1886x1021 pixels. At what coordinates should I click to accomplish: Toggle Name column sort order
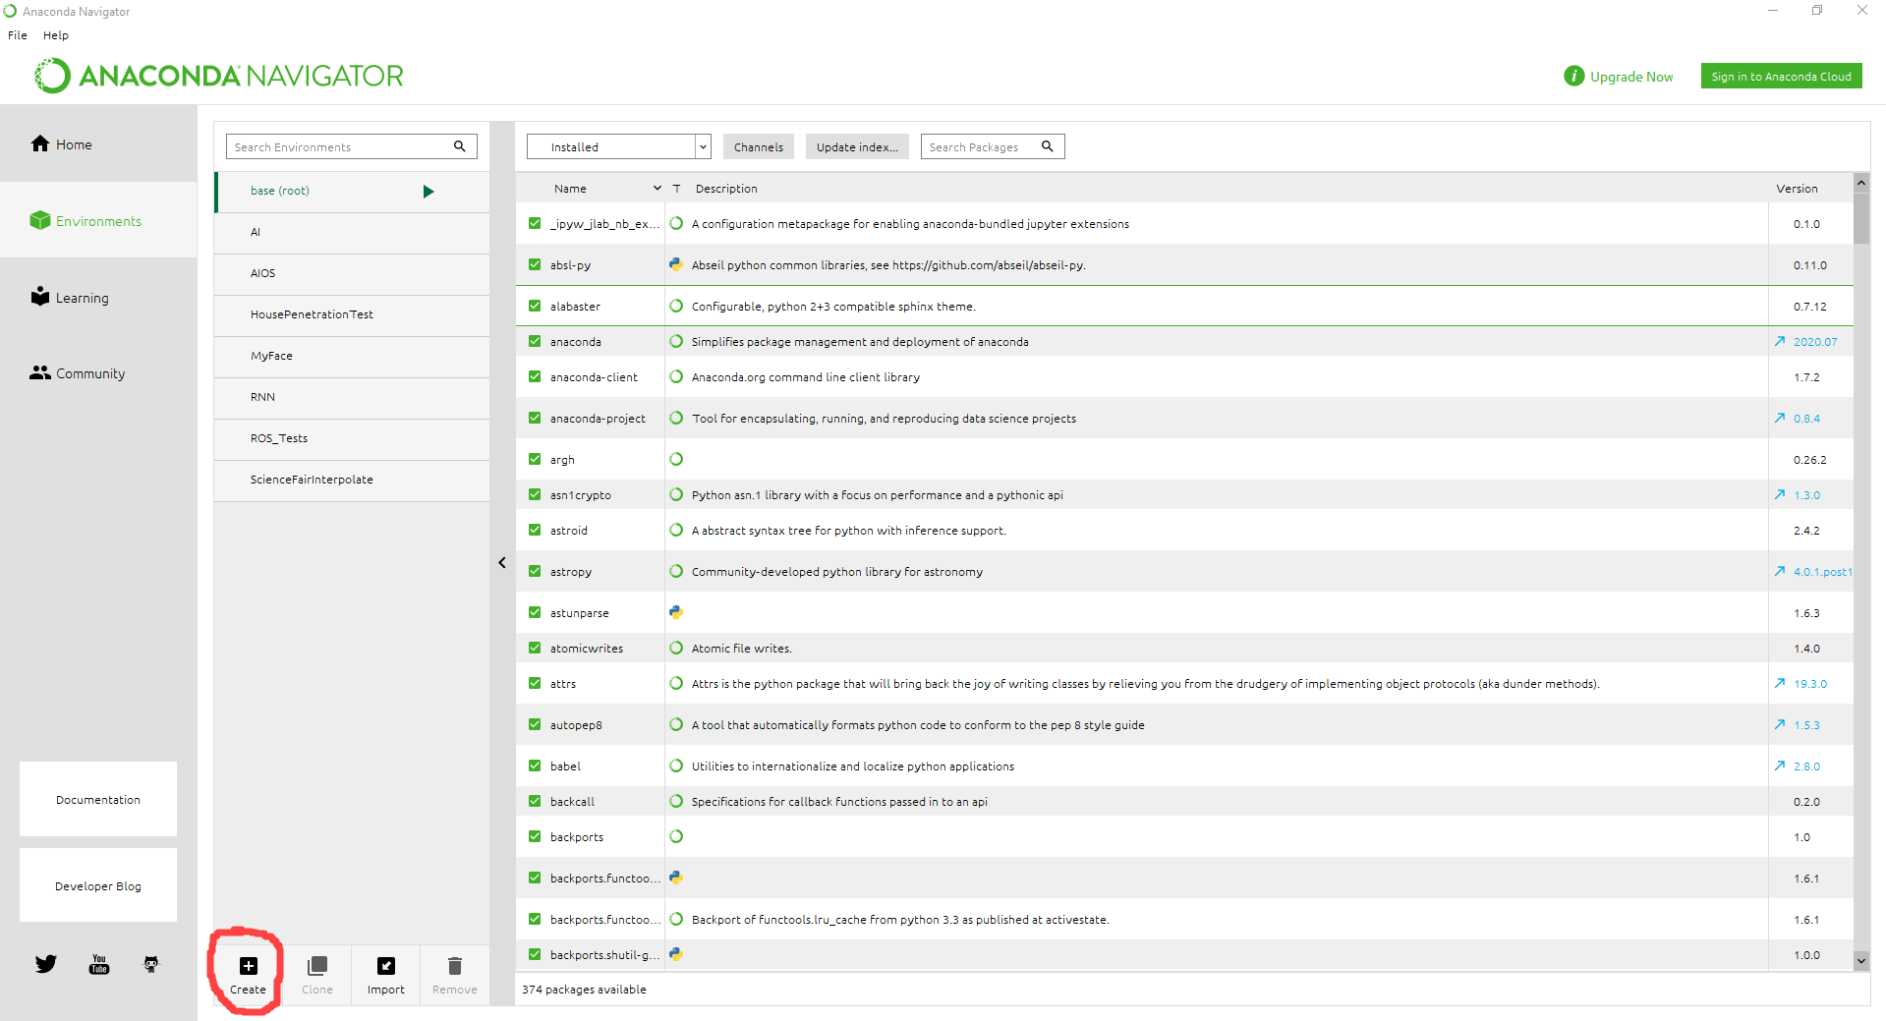coord(657,188)
